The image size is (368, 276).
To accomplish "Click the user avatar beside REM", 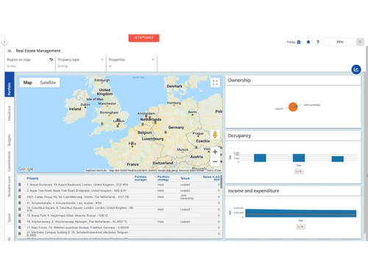I will (360, 42).
